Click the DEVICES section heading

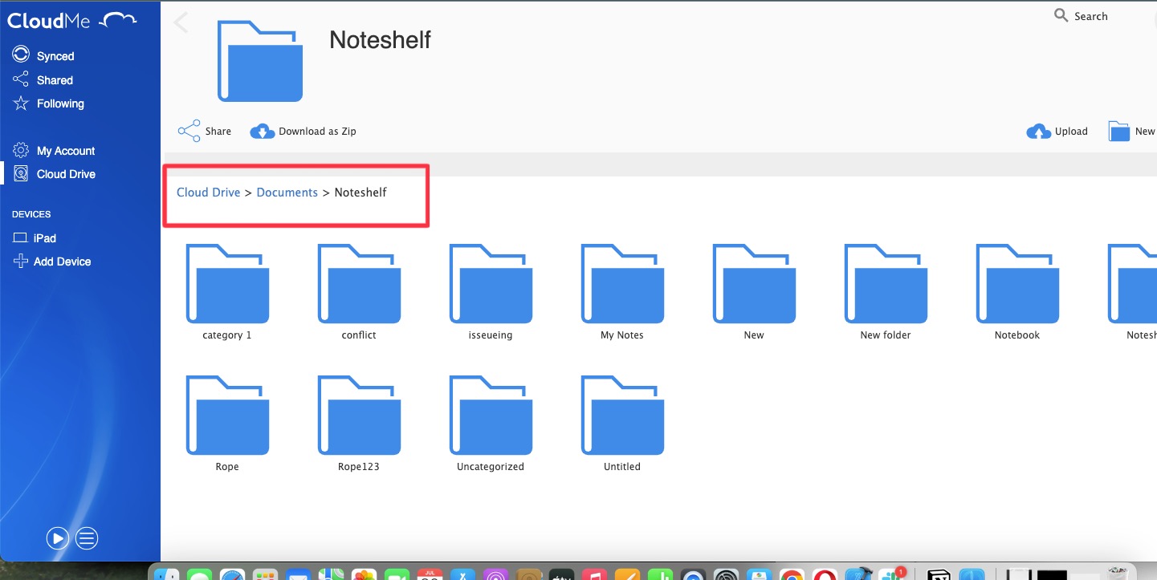pyautogui.click(x=31, y=214)
